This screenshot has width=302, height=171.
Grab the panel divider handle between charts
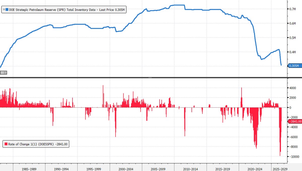(x=150, y=77)
